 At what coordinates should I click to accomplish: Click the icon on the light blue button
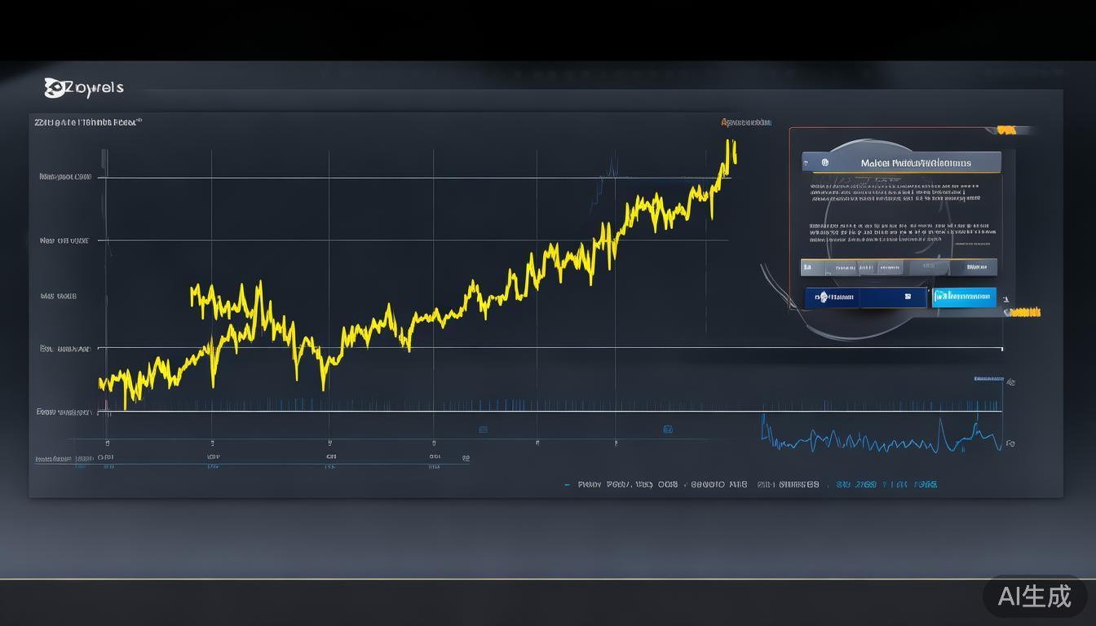[940, 296]
